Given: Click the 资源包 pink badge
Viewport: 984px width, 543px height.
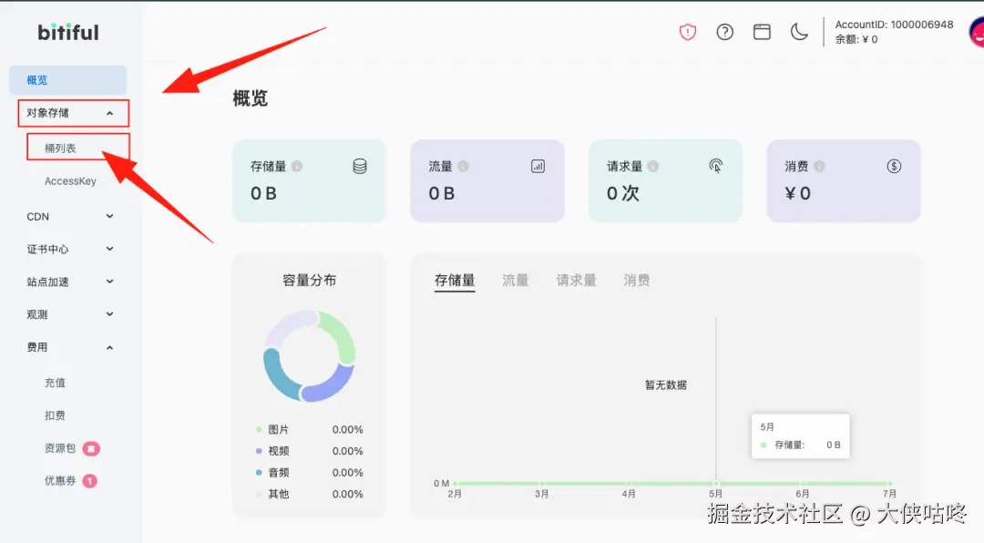Looking at the screenshot, I should pyautogui.click(x=91, y=448).
